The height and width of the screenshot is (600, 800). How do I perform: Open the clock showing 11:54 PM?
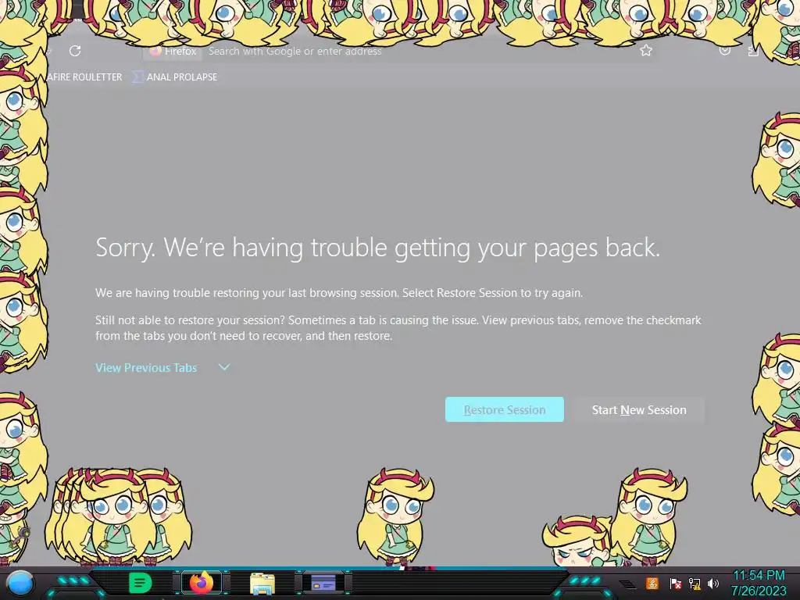[x=759, y=583]
